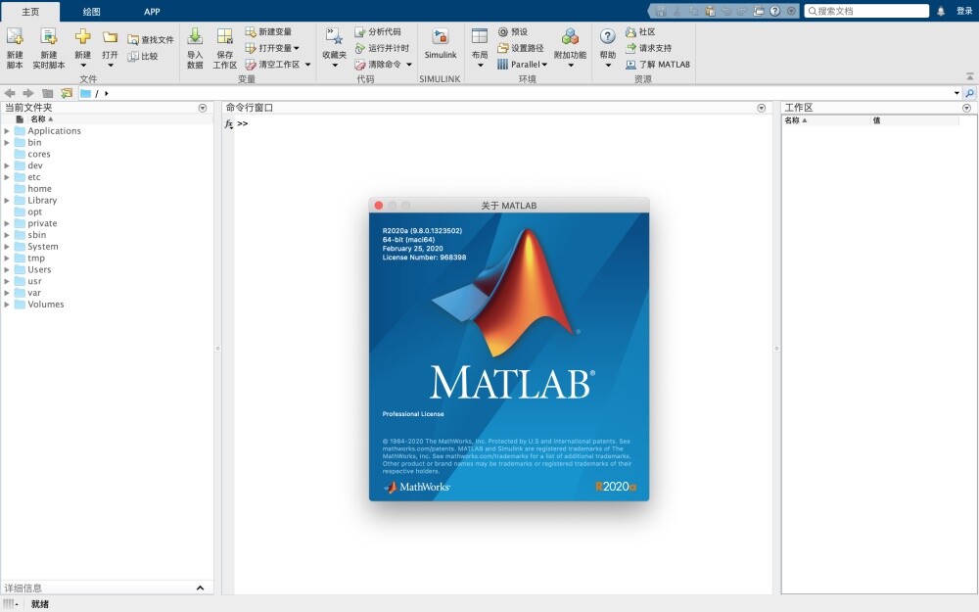This screenshot has height=612, width=979.
Task: Collapse the toolstrip with the minimize arrow
Action: 969,75
